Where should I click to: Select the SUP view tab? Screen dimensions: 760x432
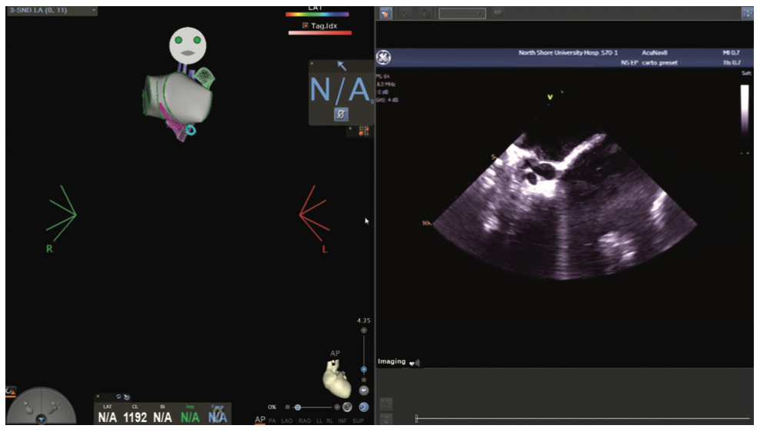coord(358,421)
